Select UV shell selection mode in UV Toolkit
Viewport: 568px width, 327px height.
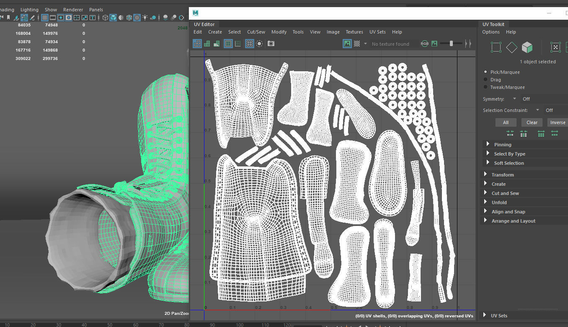point(555,47)
